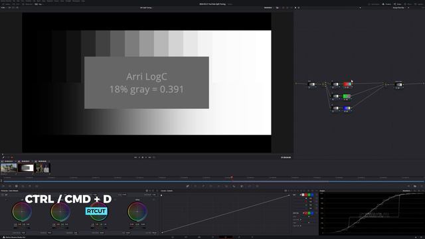Screen dimensions: 425x239
Task: Show the Keyframes panel
Action: click(409, 186)
